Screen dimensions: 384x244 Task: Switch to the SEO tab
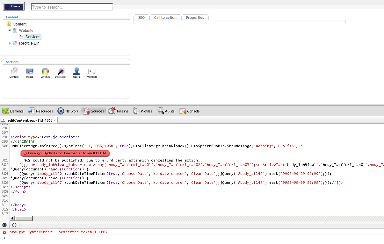coord(141,18)
